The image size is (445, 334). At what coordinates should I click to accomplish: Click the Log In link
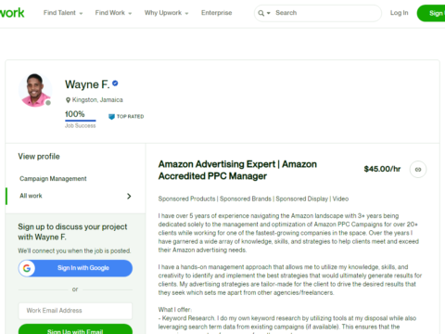(399, 13)
